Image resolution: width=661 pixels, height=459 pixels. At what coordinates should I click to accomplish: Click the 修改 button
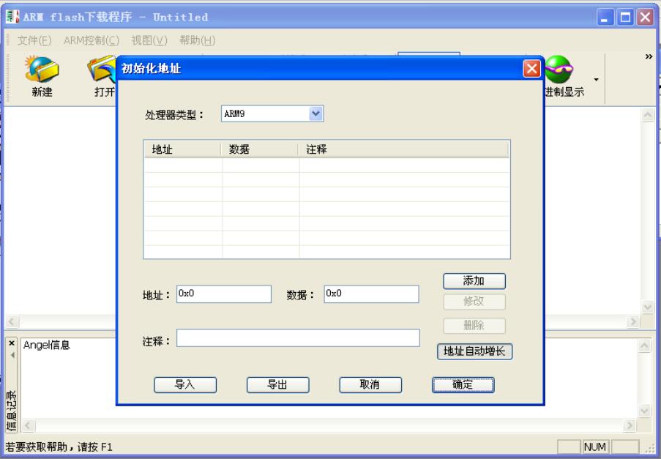point(474,302)
